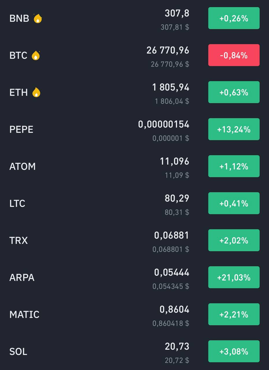Tap the flame icon next to BNB

[x=38, y=18]
